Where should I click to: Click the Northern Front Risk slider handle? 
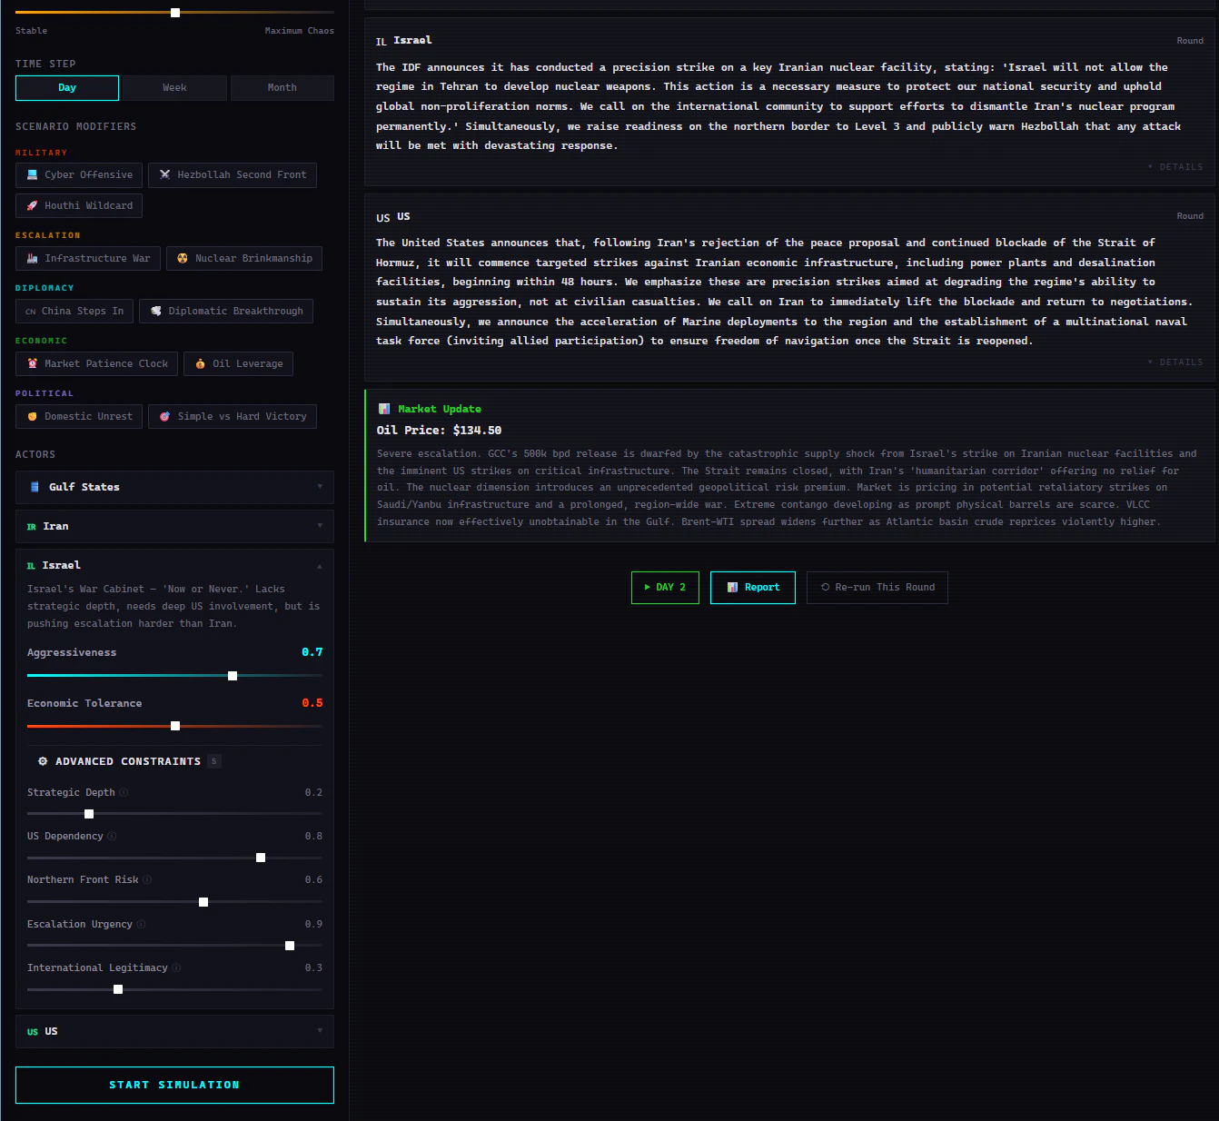(203, 902)
